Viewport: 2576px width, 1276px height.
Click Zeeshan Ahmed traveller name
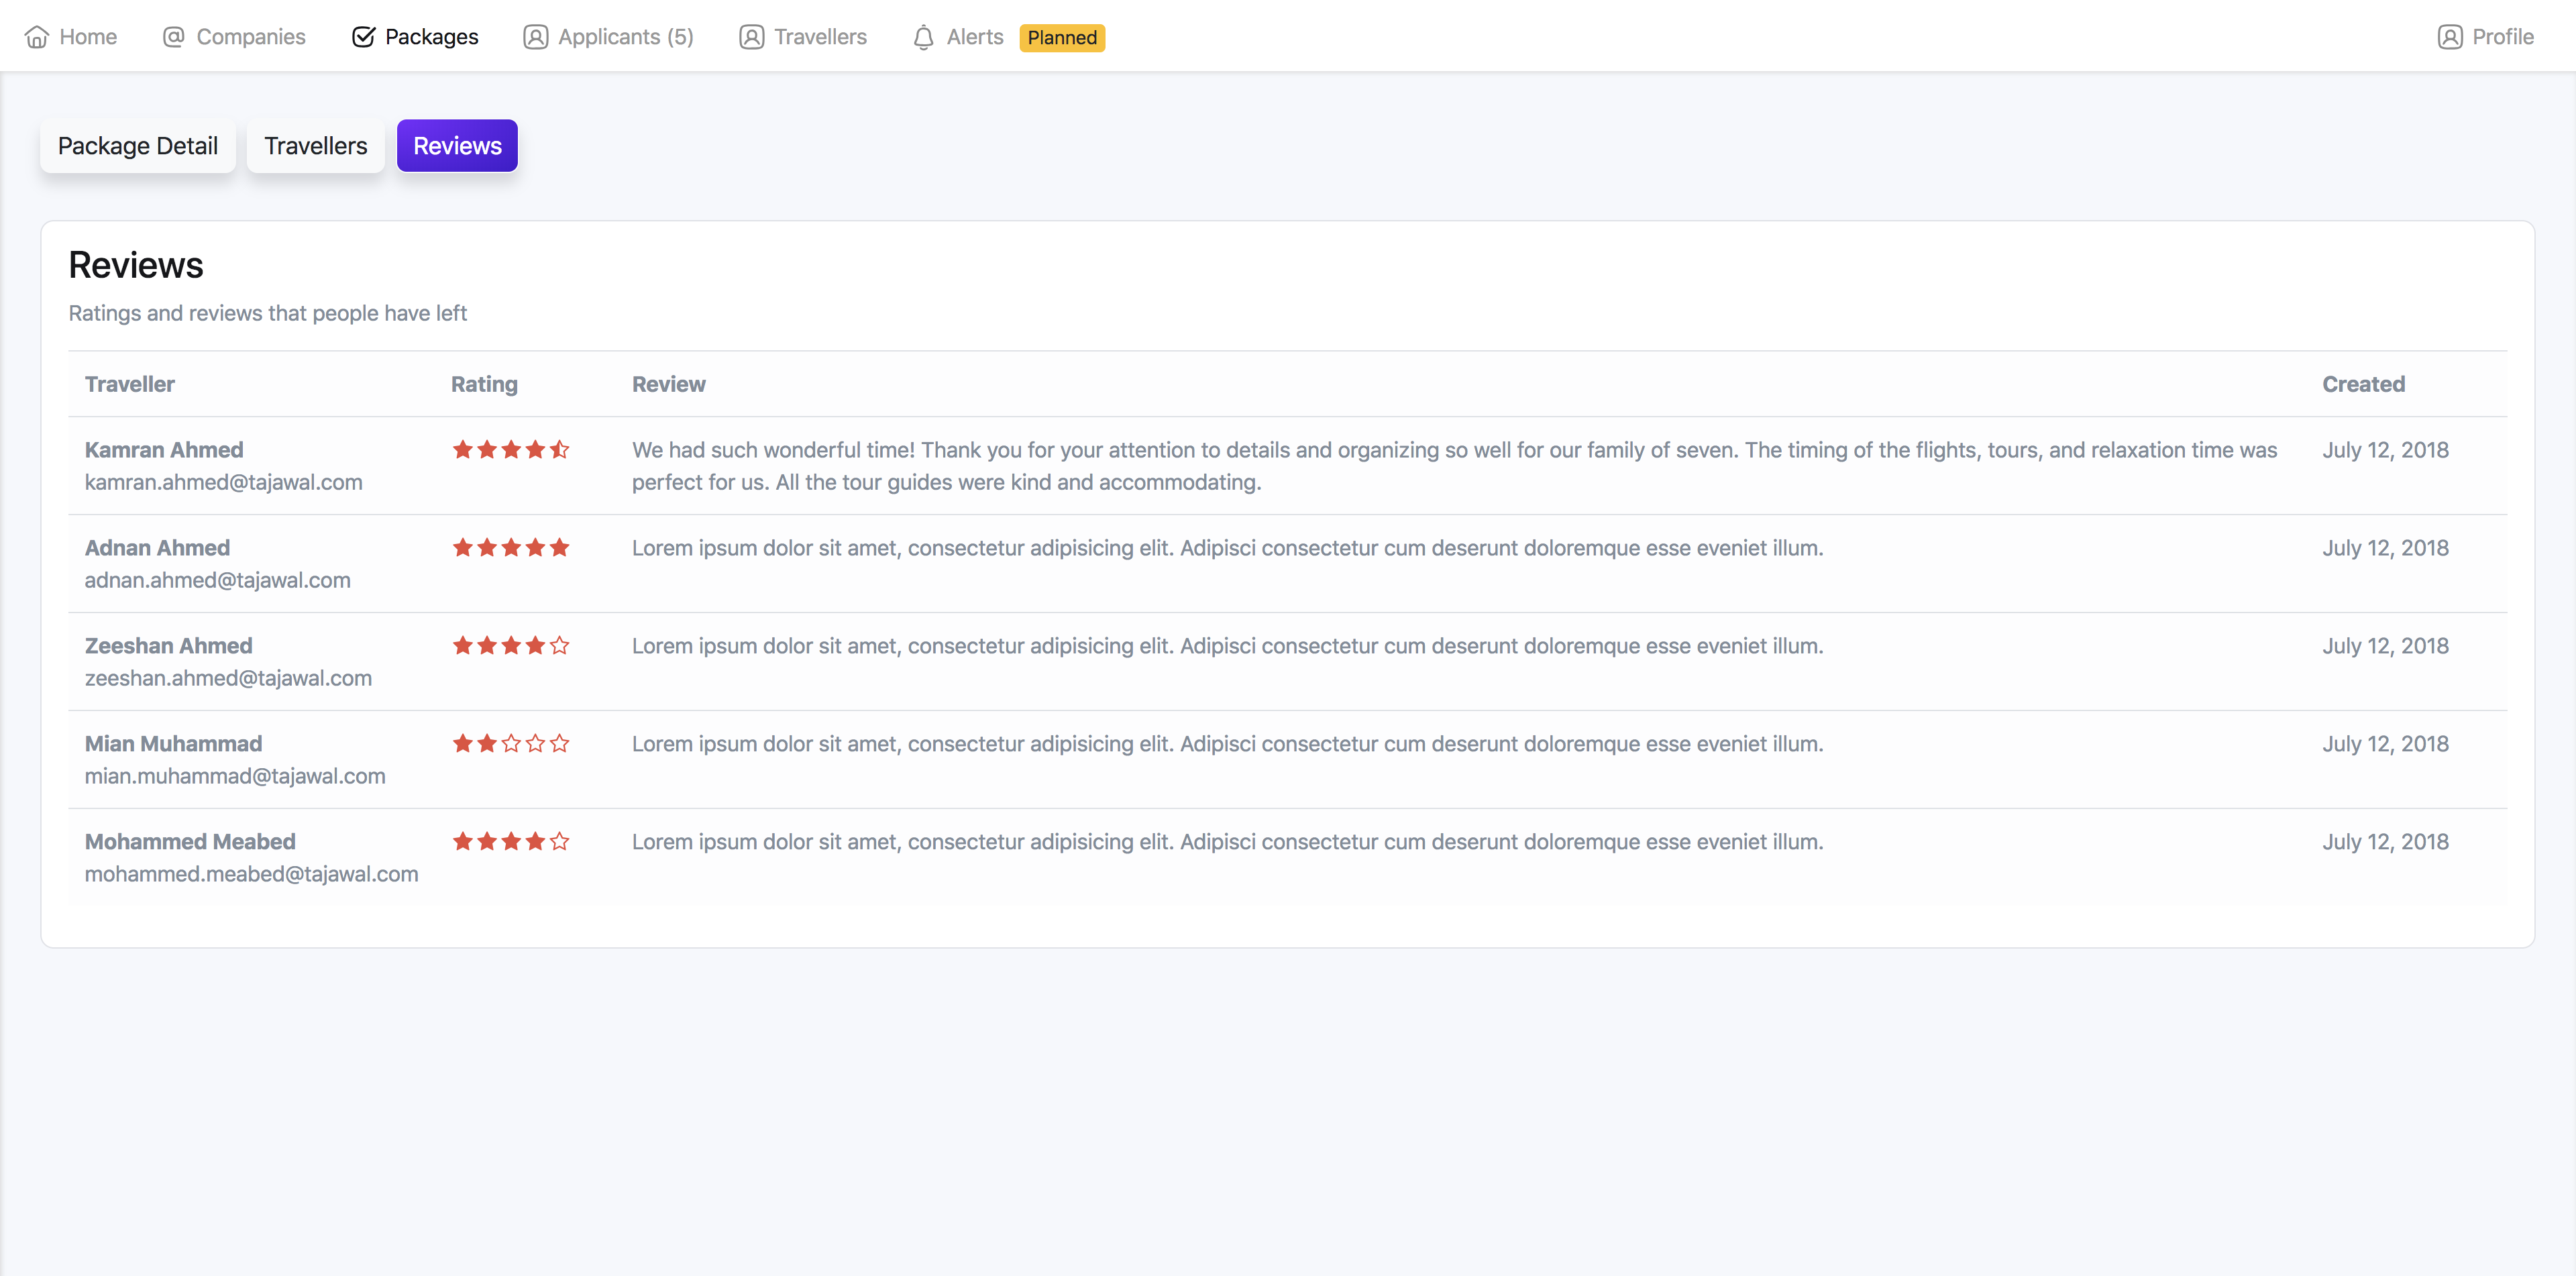(x=169, y=646)
